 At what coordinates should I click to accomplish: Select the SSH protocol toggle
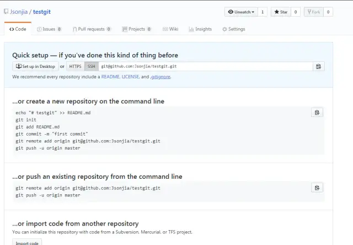91,67
